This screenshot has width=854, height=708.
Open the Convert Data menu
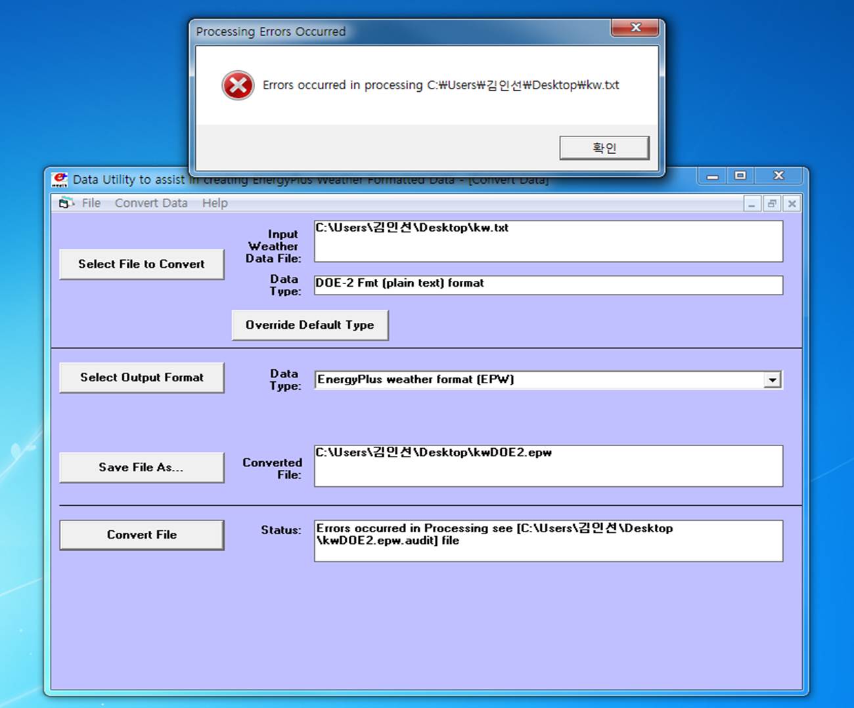click(151, 203)
